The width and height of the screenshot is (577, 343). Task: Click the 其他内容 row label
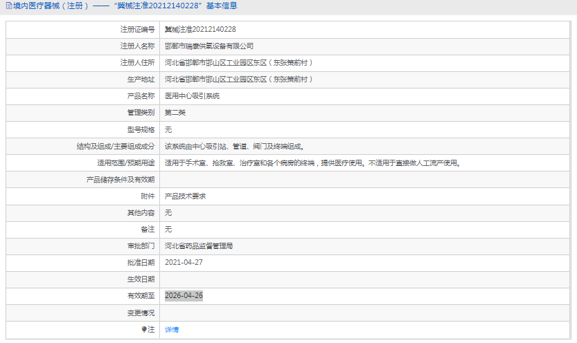141,212
